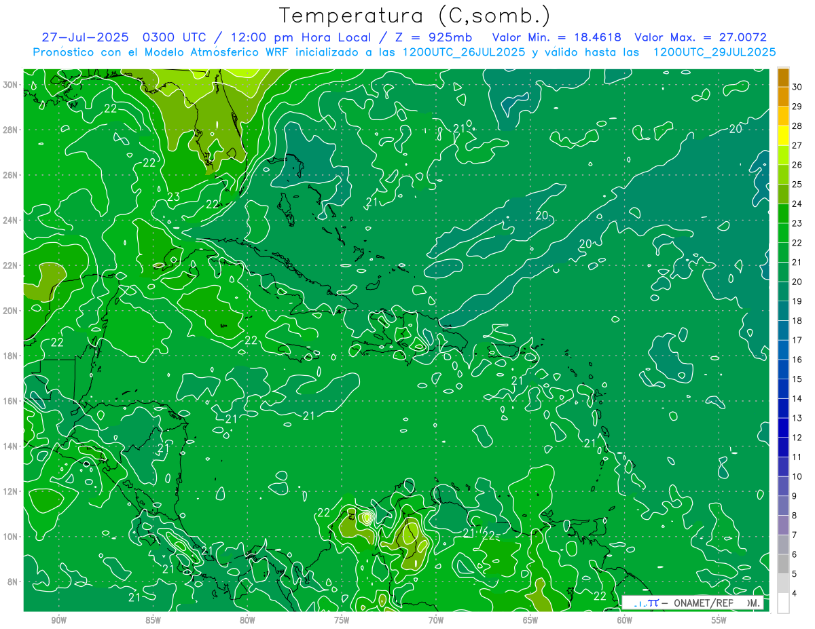
Task: Click the gray colorbar swatch between 5 and 6
Action: click(x=783, y=564)
